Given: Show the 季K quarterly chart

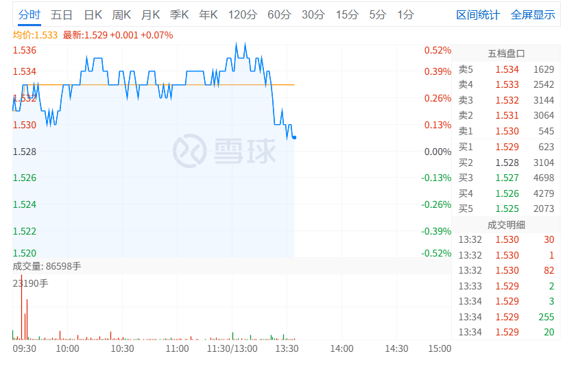Looking at the screenshot, I should pos(179,14).
